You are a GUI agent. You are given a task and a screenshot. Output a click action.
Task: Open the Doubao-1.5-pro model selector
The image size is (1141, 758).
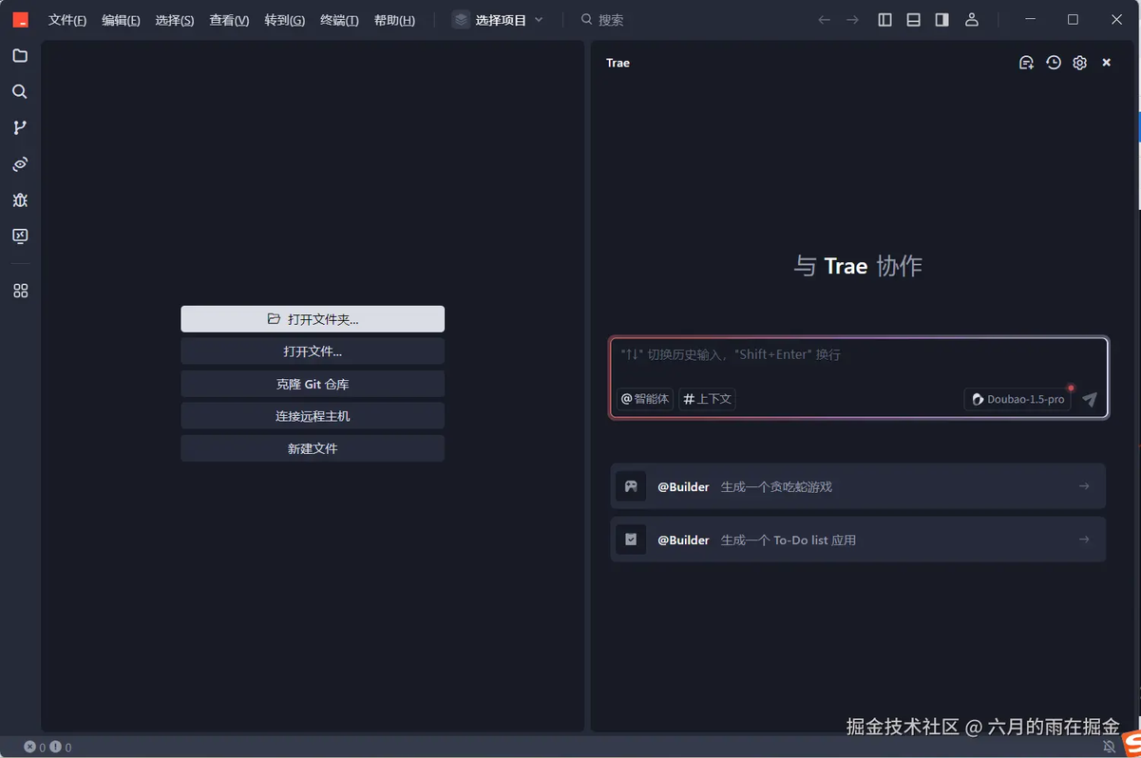(x=1017, y=400)
